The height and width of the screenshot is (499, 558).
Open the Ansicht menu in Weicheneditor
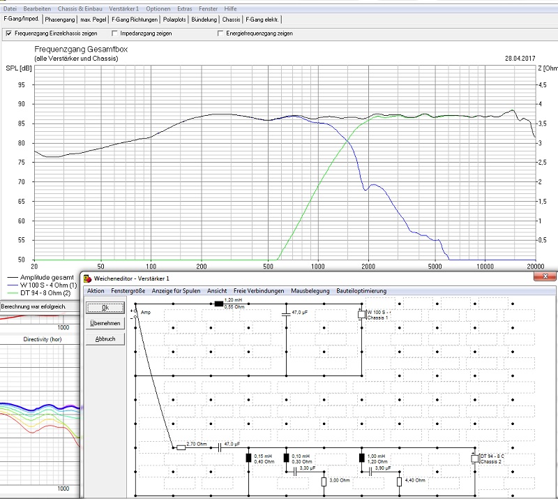pos(217,290)
